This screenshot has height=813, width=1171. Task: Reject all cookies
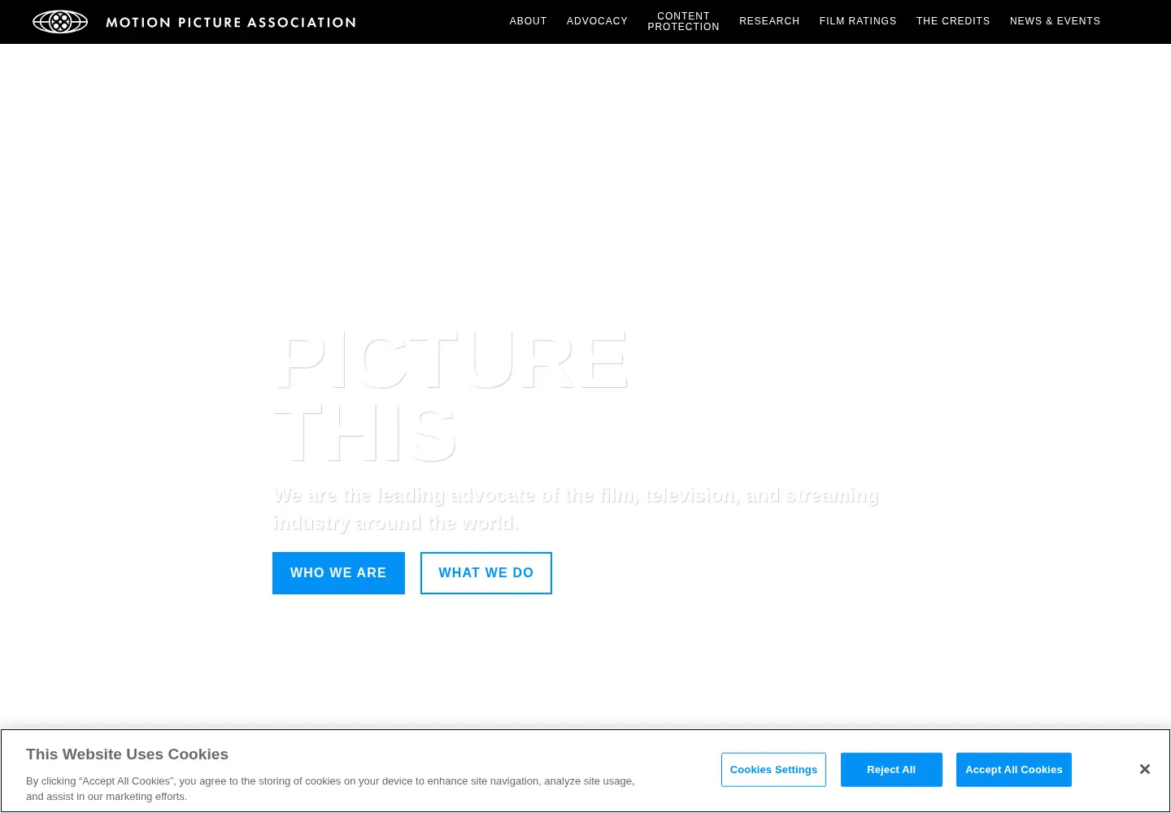tap(891, 770)
